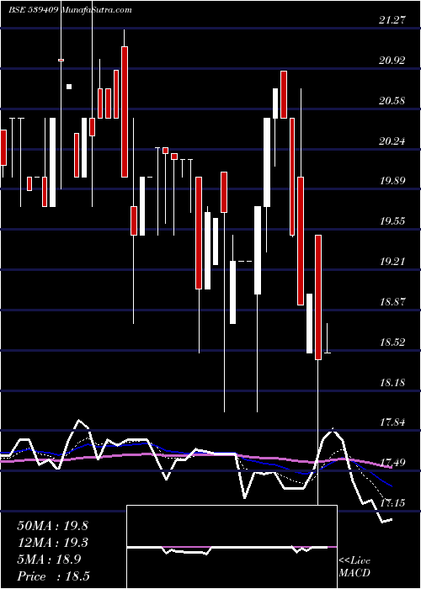This screenshot has width=421, height=589.
Task: Select the 18.52 price level label
Action: click(392, 342)
